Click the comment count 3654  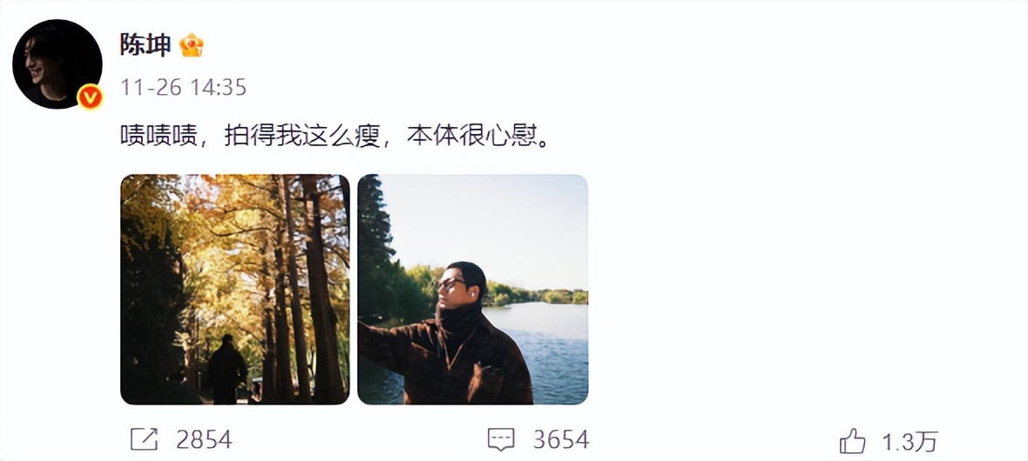[561, 439]
